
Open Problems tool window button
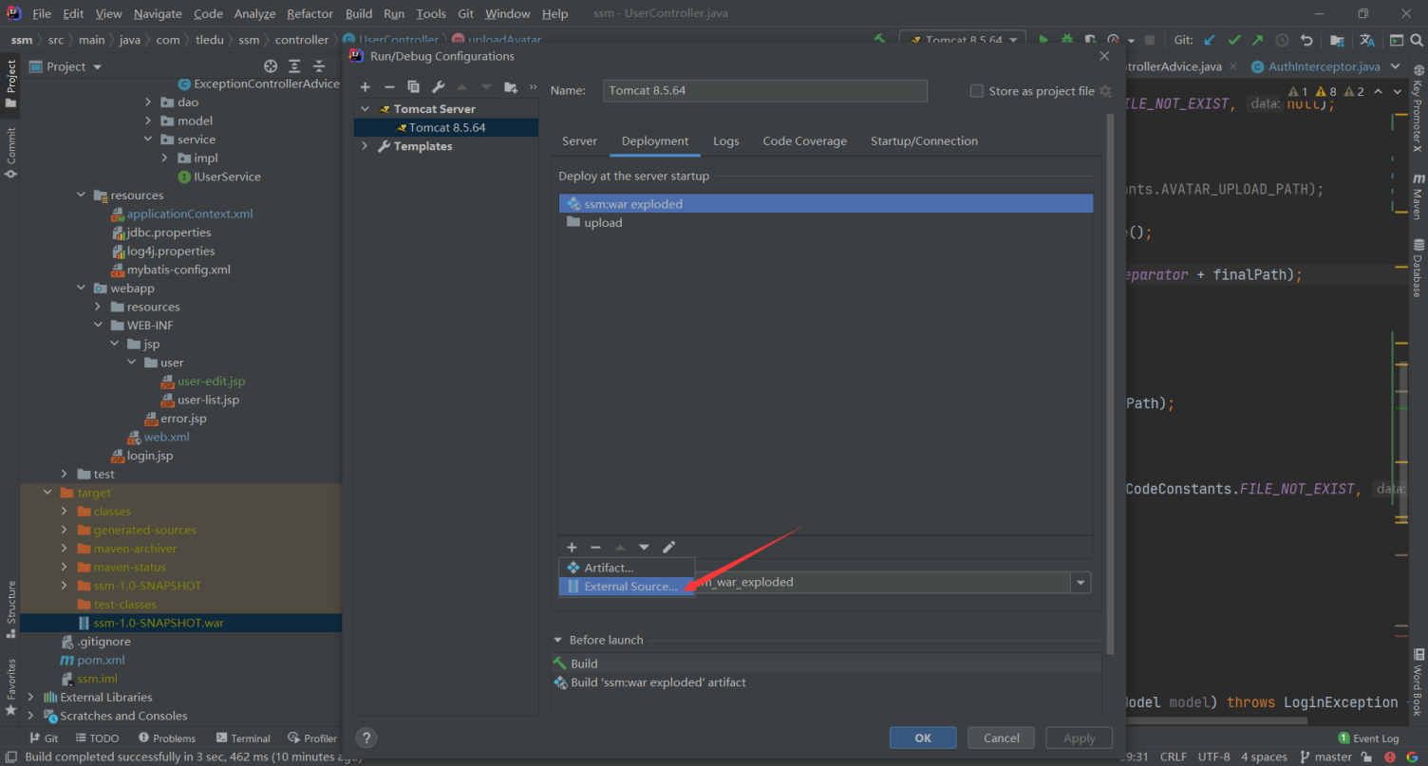tap(167, 738)
